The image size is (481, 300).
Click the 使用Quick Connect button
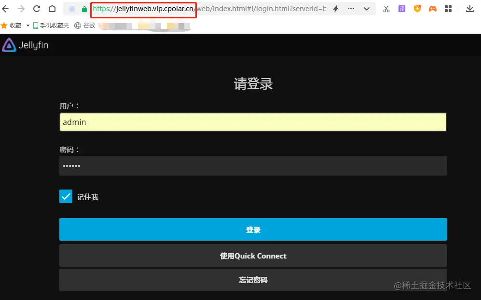coord(253,256)
